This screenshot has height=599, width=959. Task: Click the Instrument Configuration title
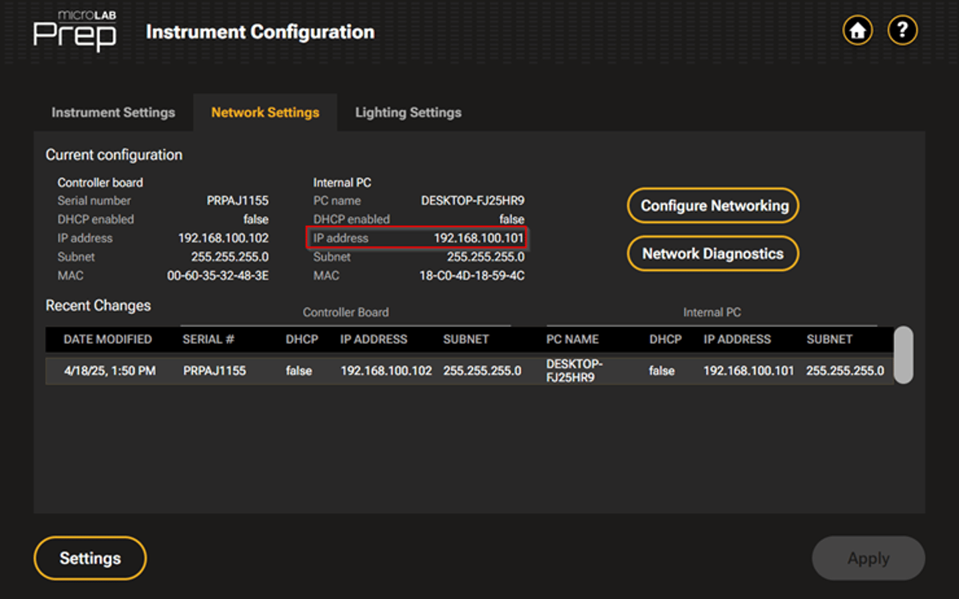pyautogui.click(x=260, y=32)
